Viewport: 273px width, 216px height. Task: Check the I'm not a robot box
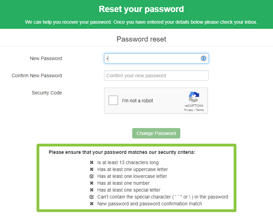113,100
